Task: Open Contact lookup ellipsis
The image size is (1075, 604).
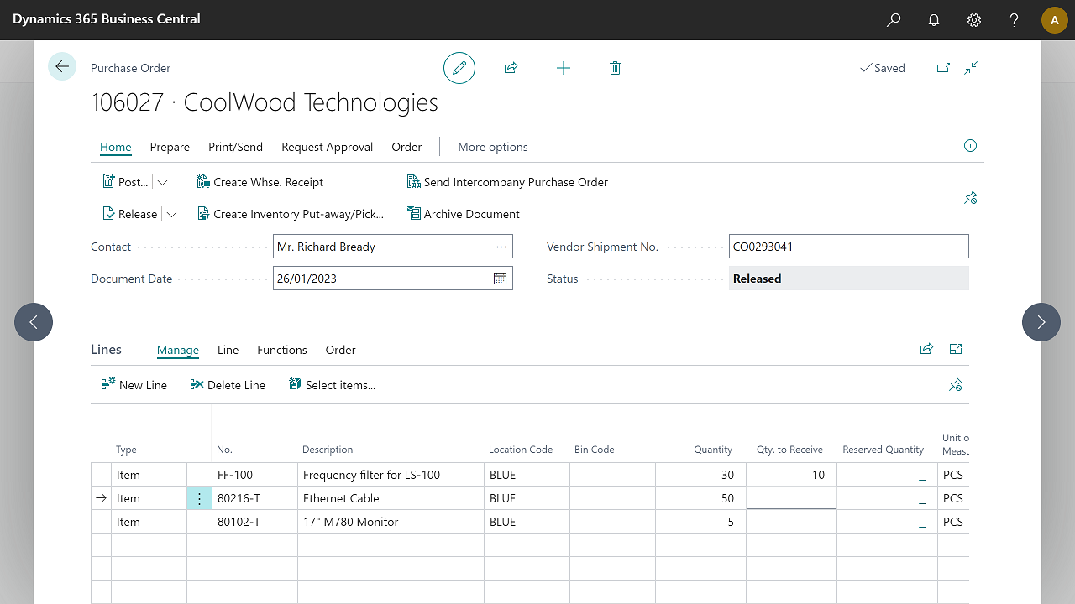Action: tap(501, 247)
